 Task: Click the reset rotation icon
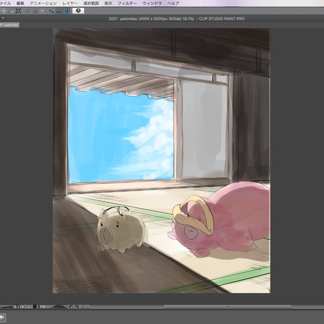[x=82, y=307]
